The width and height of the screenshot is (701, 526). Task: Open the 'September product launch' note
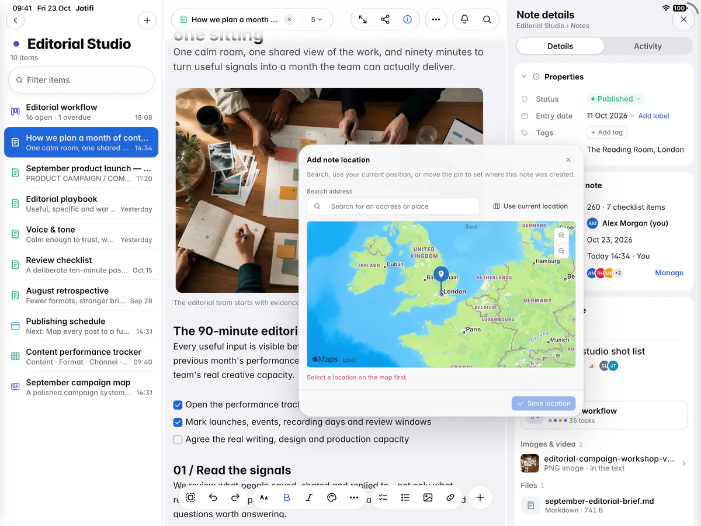[x=81, y=173]
